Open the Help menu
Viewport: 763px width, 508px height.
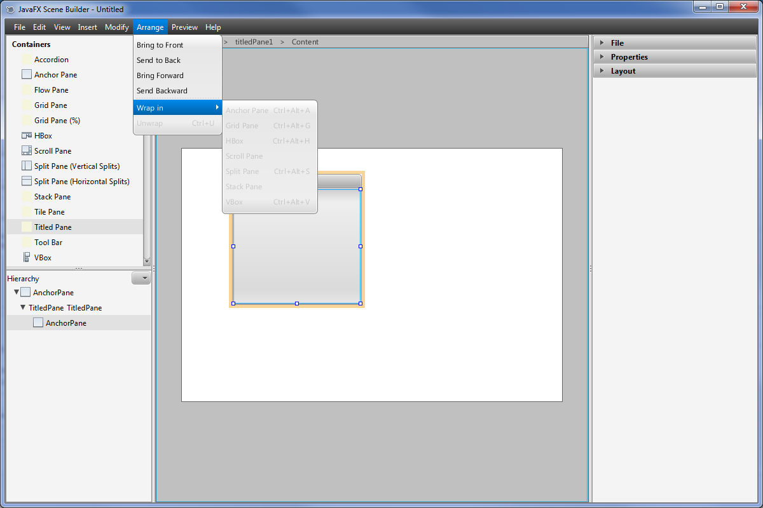coord(213,27)
